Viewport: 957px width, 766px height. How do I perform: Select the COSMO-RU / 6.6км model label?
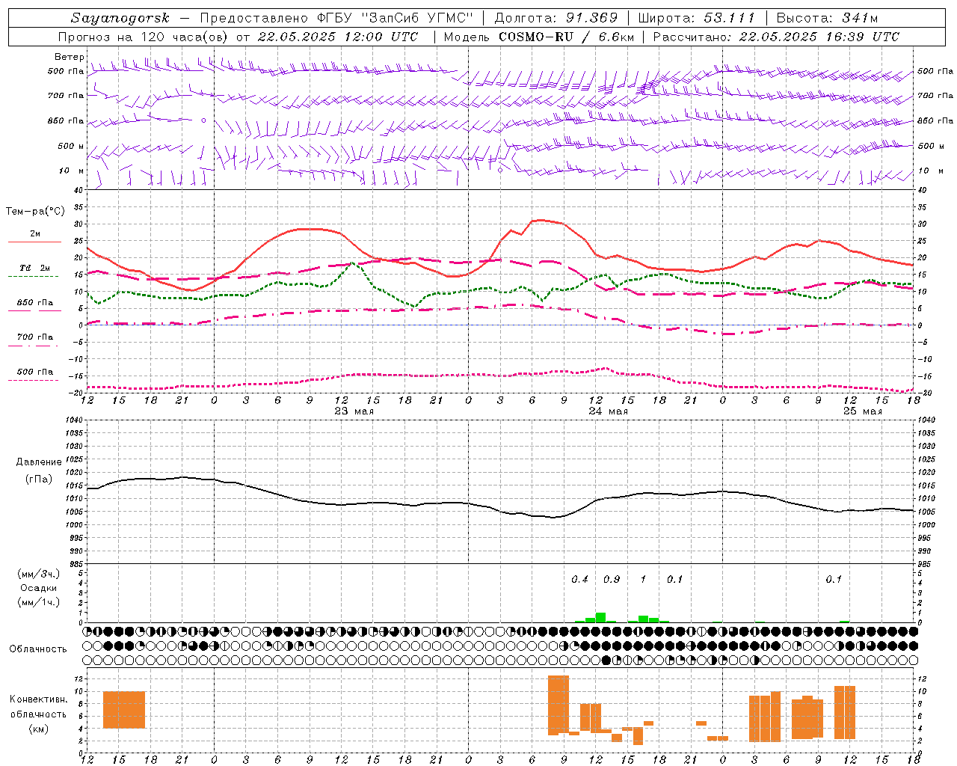coord(567,37)
